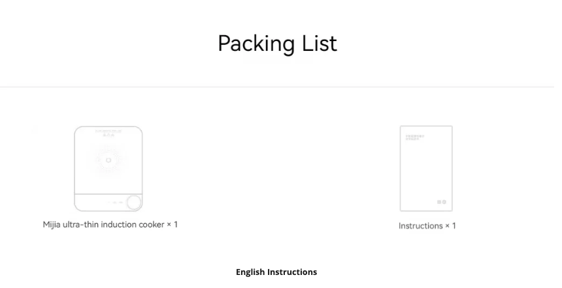
Task: Click the center ring of the heating zone
Action: [108, 160]
